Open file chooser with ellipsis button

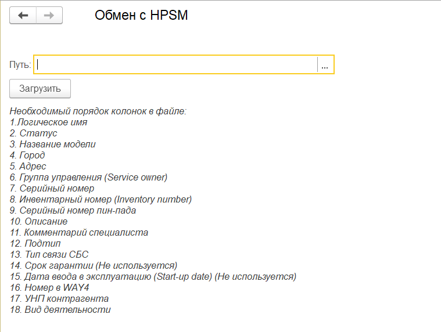coord(325,65)
